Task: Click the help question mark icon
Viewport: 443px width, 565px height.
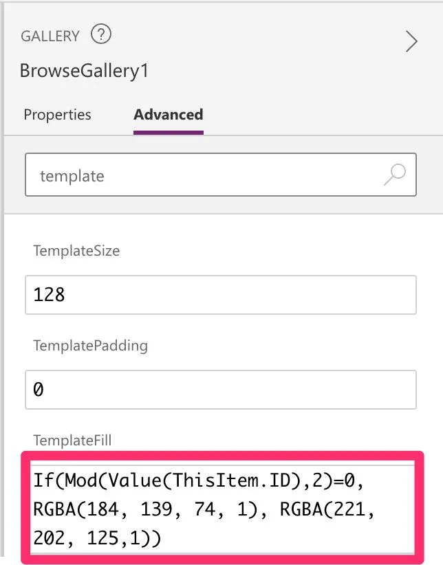Action: point(101,34)
